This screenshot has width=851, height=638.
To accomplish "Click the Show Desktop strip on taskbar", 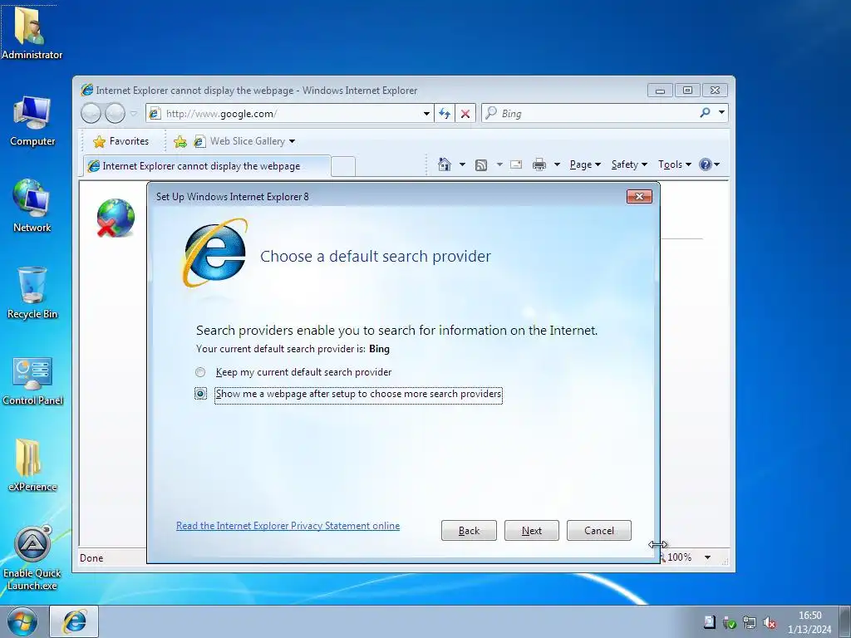I will (x=845, y=621).
